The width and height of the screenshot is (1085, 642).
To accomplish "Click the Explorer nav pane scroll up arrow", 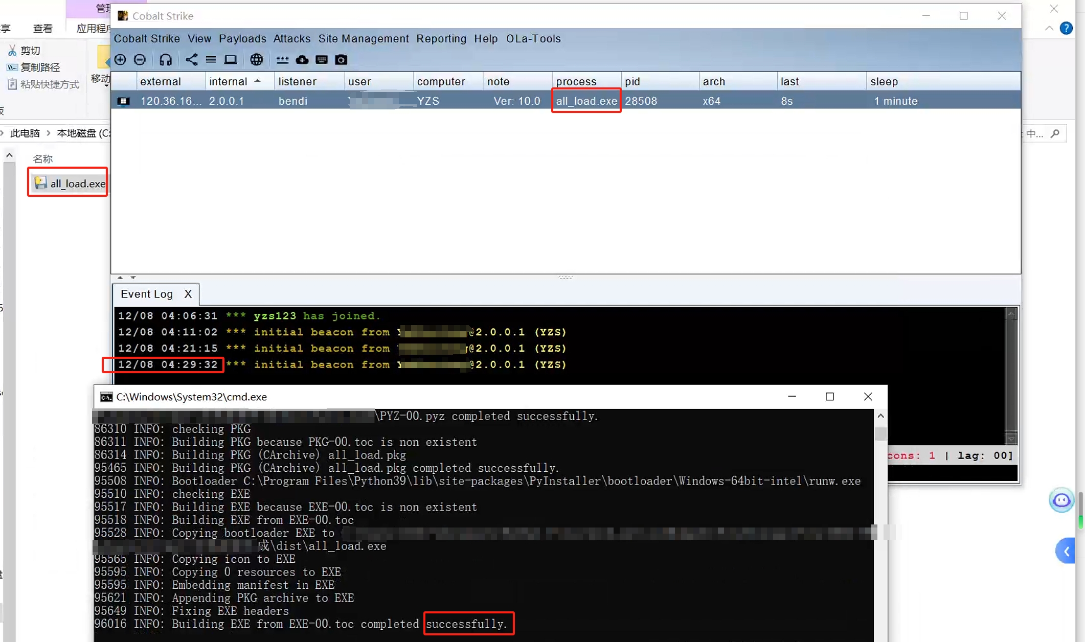I will pyautogui.click(x=9, y=155).
